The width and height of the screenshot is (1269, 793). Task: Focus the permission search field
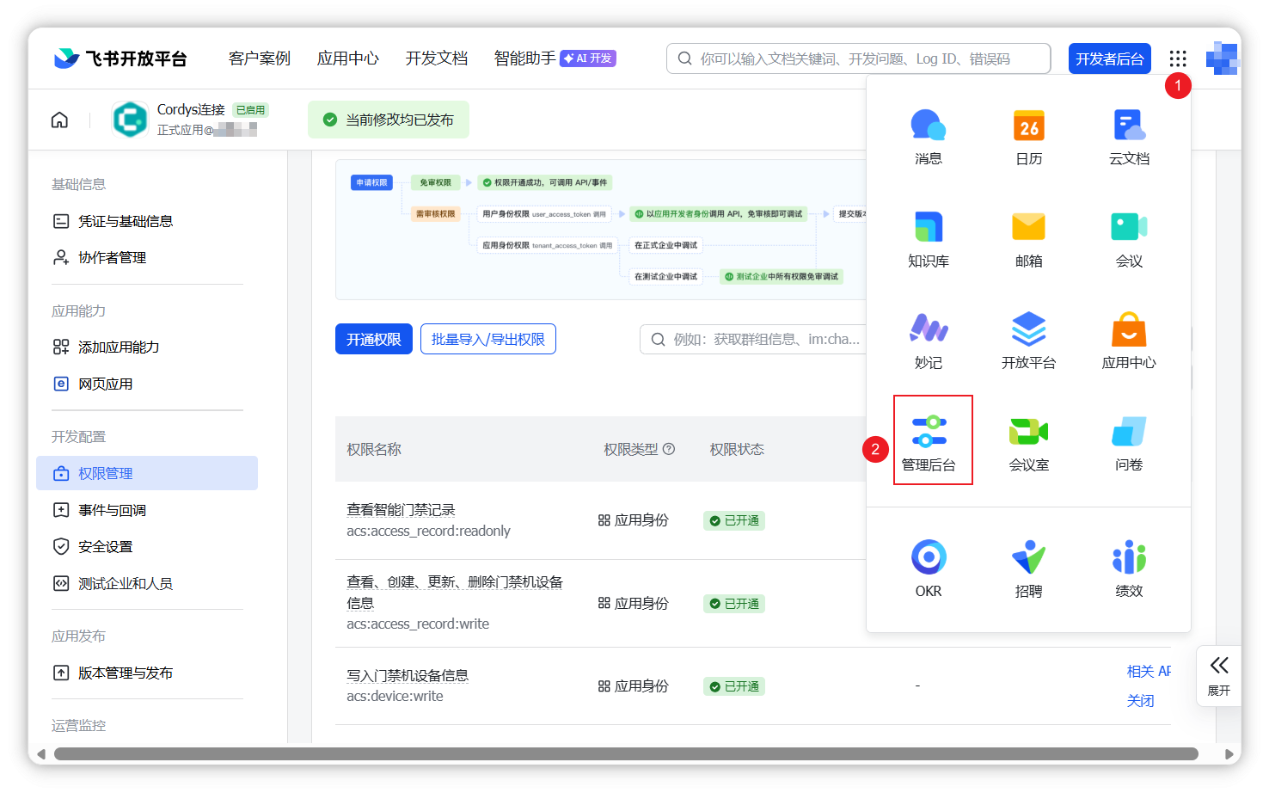tap(754, 339)
